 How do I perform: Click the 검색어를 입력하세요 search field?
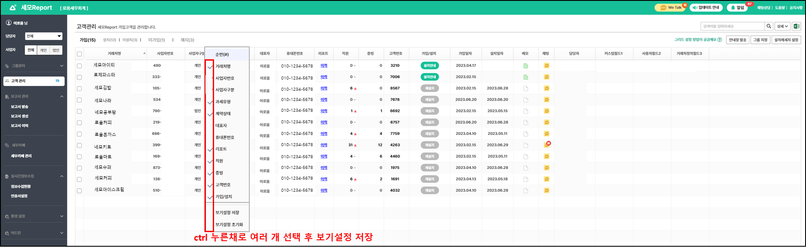tap(732, 26)
